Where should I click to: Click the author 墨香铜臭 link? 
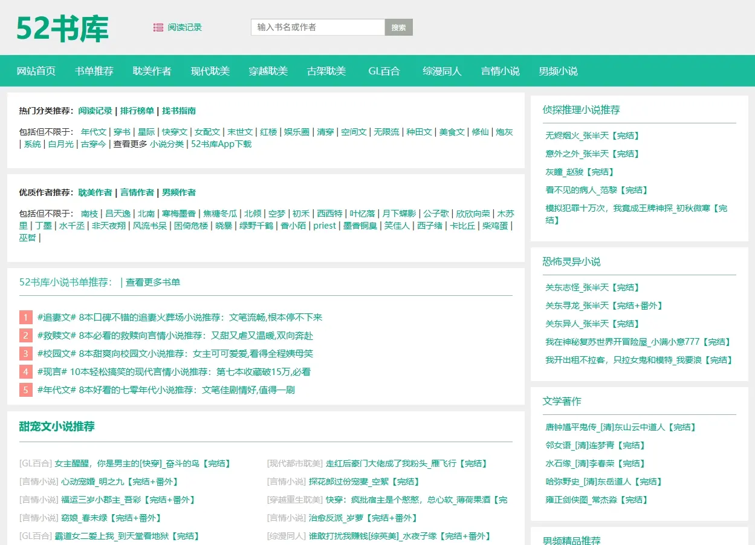pyautogui.click(x=360, y=226)
